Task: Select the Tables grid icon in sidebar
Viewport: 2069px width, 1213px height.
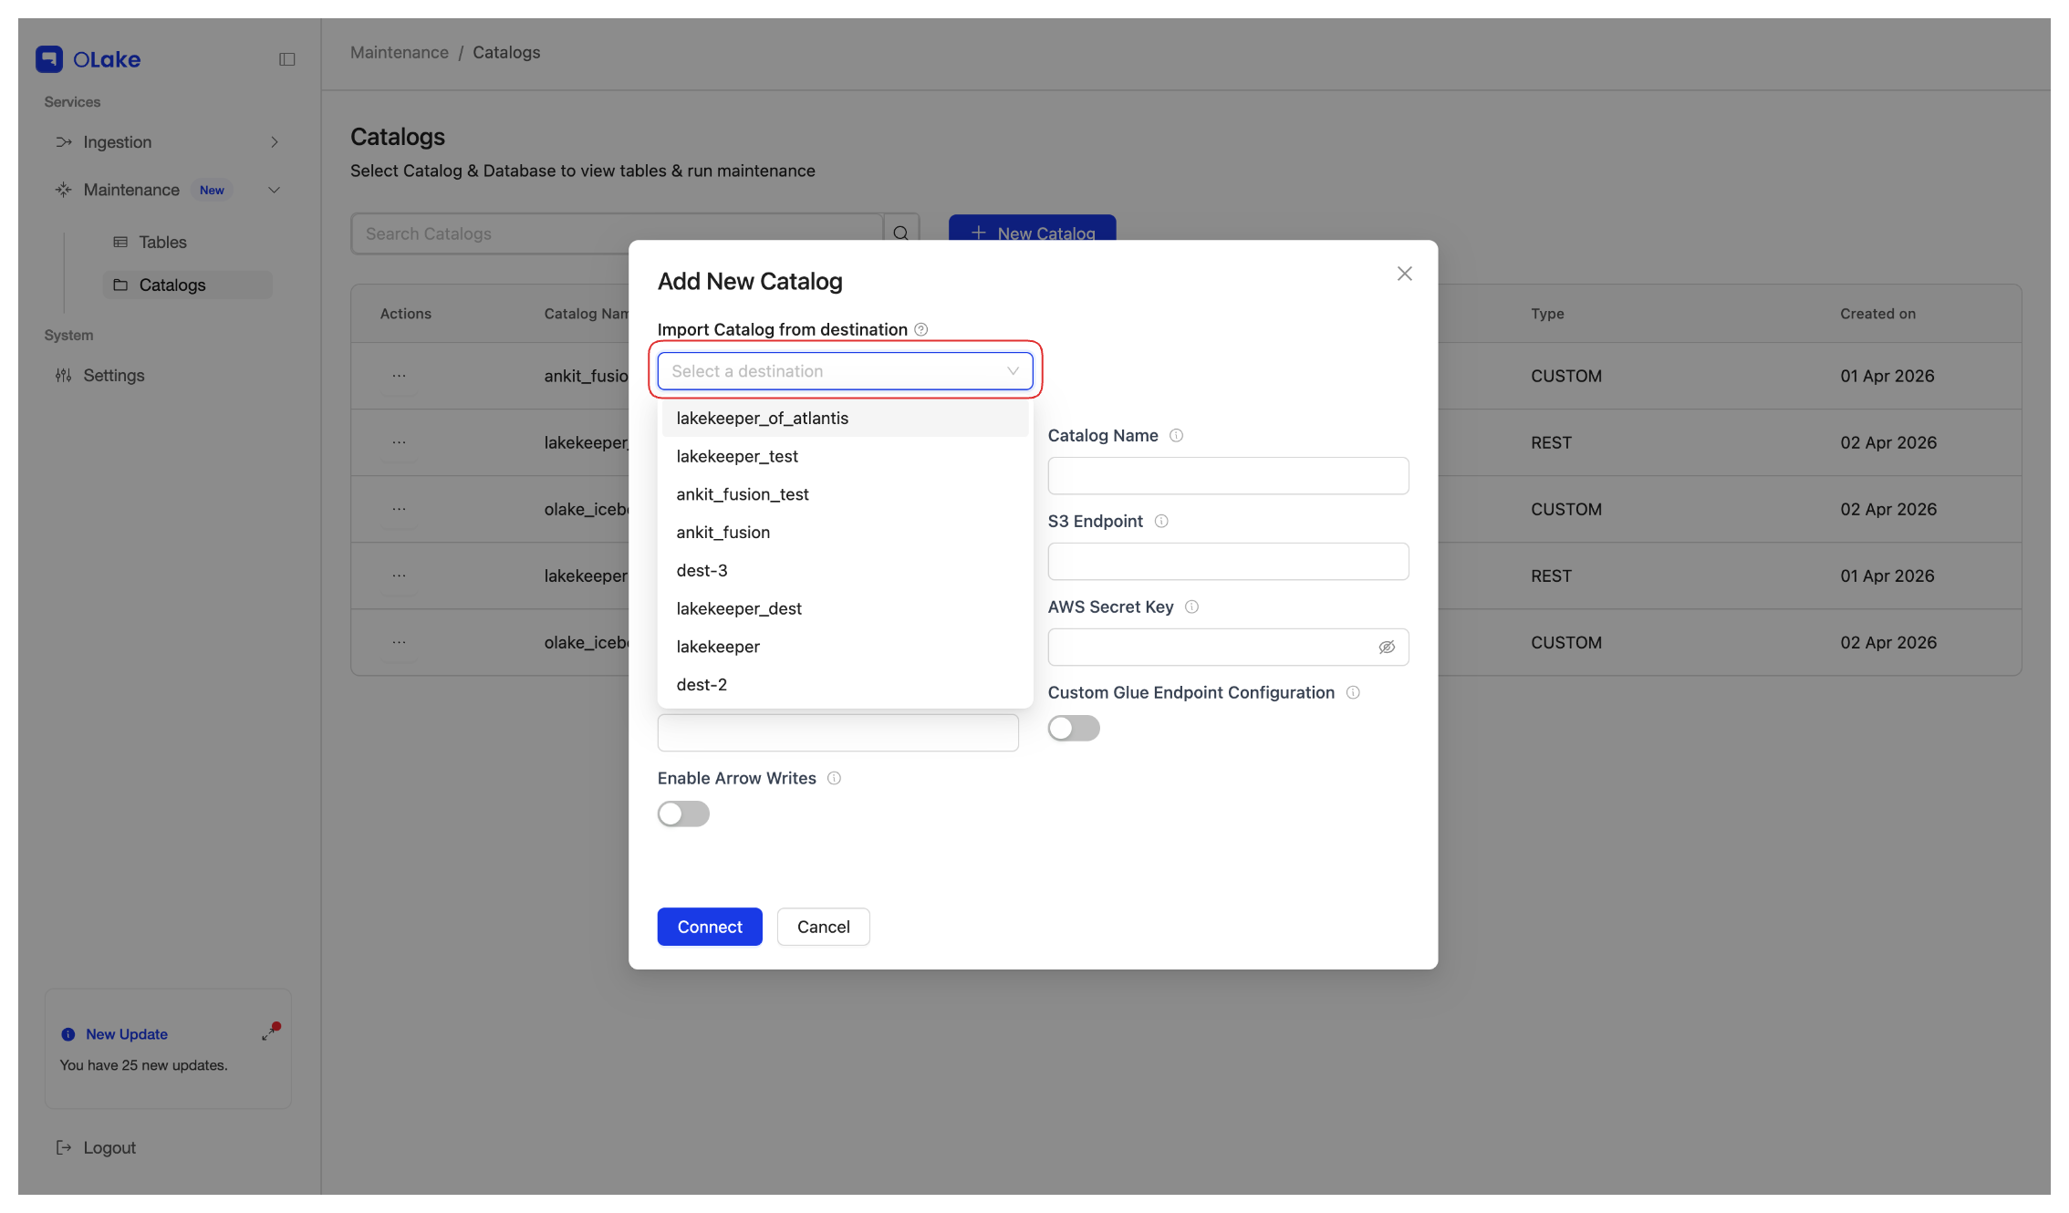Action: point(120,242)
